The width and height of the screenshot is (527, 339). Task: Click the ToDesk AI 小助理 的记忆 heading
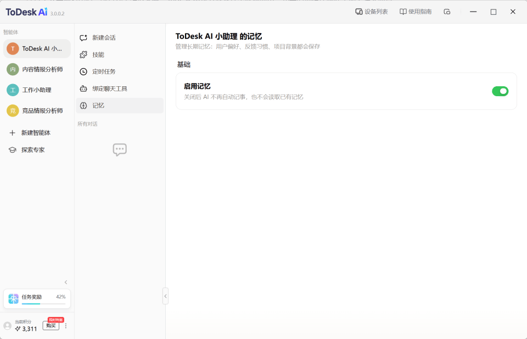[x=218, y=36]
